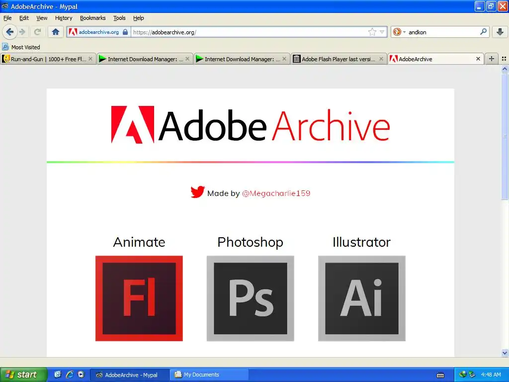
Task: Open the URL history dropdown arrow
Action: [382, 32]
